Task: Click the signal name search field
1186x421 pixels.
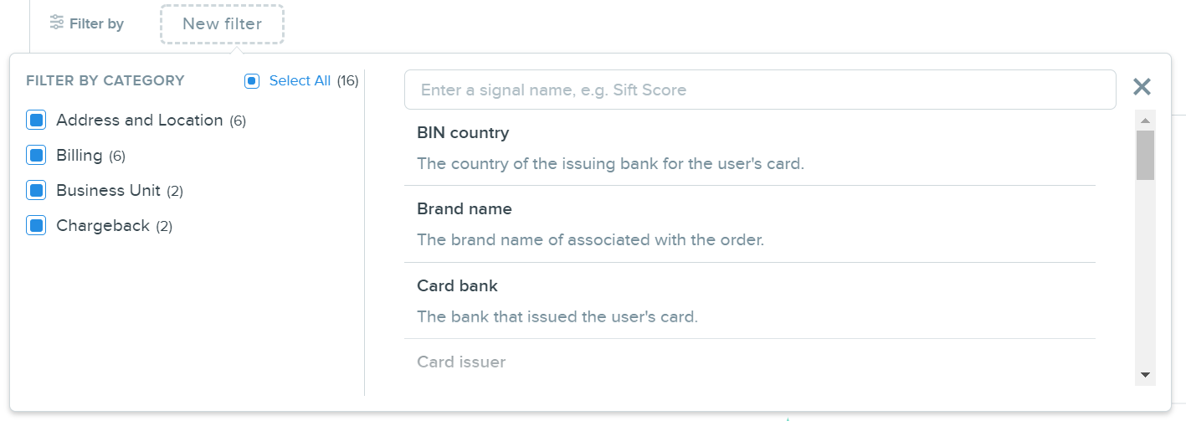Action: click(x=760, y=90)
